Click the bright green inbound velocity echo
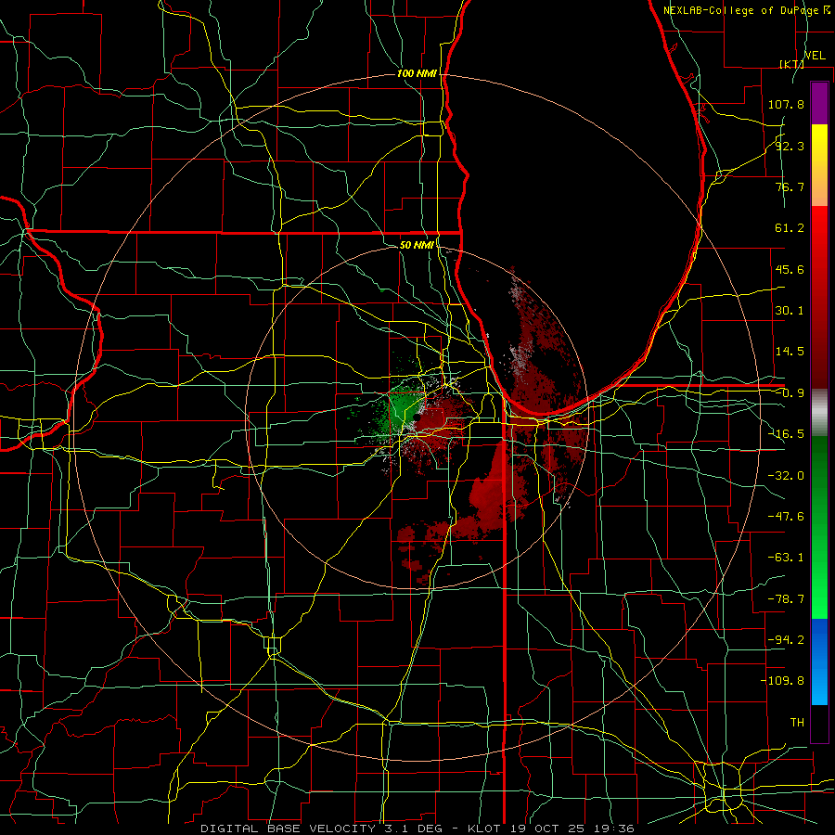 (x=402, y=405)
